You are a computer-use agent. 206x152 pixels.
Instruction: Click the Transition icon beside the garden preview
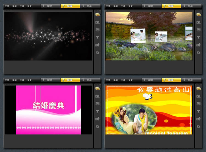(198, 30)
